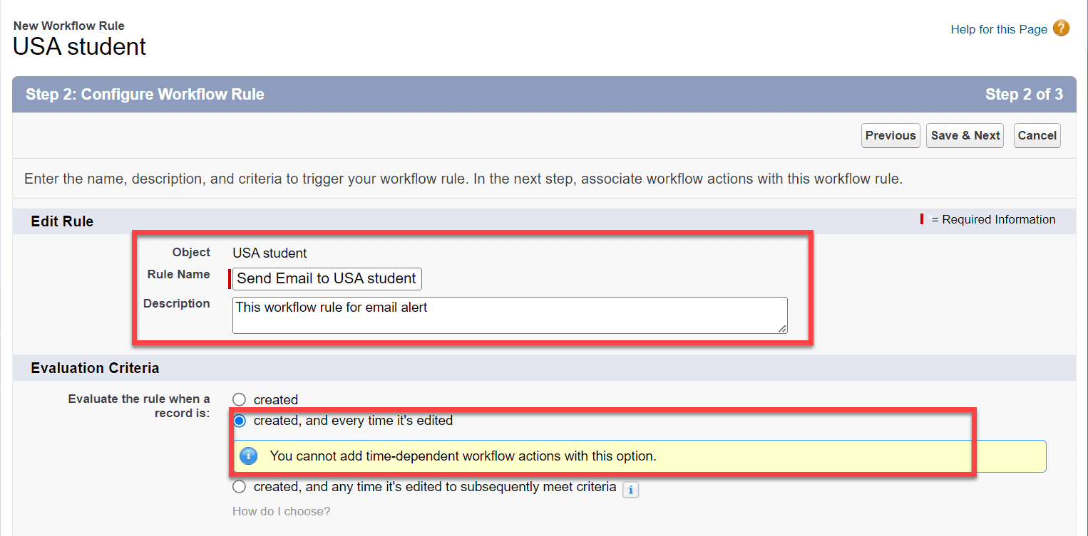Screen dimensions: 1088x536
Task: Click the blue info icon in the yellow warning
Action: pos(248,456)
